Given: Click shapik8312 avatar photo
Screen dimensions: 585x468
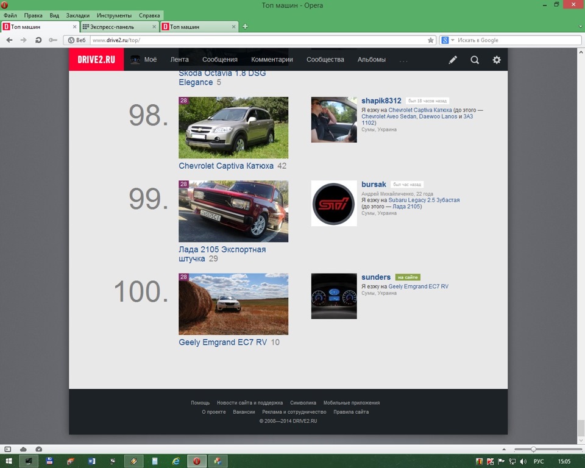Looking at the screenshot, I should coord(334,120).
